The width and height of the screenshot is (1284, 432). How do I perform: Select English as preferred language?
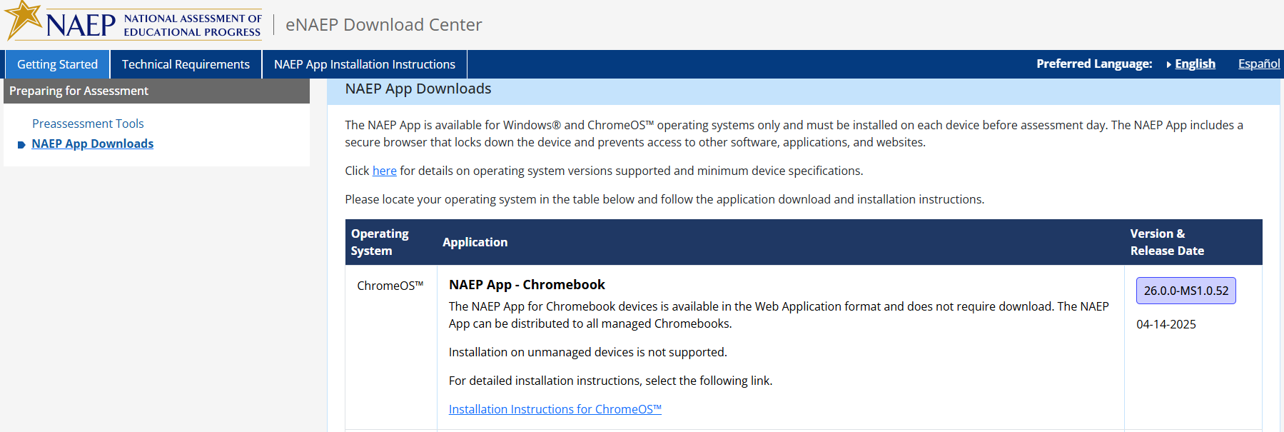1195,64
